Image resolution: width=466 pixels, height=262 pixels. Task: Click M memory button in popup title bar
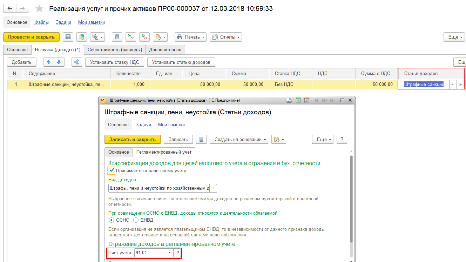coord(316,100)
